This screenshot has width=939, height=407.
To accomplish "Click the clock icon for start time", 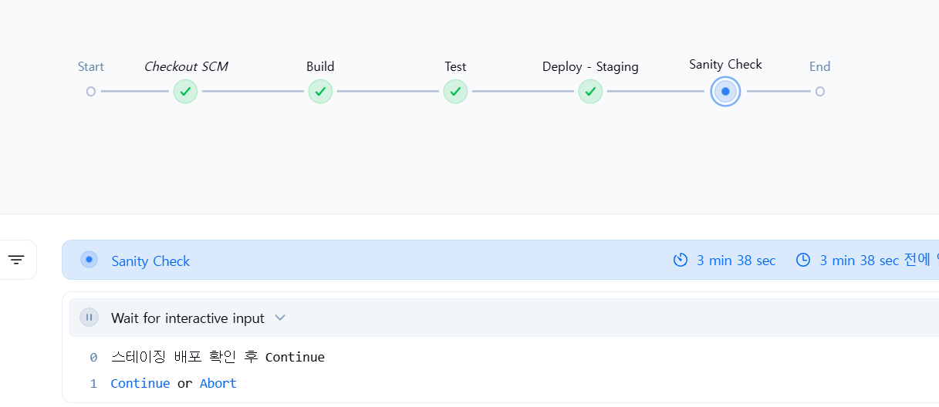I will tap(803, 261).
